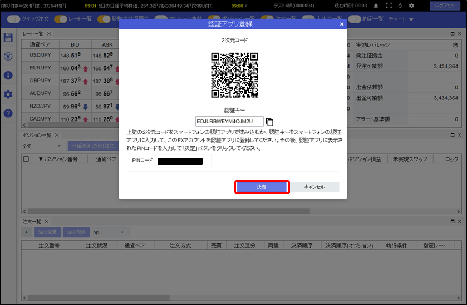
Task: Click the PINコード input field
Action: 183,161
